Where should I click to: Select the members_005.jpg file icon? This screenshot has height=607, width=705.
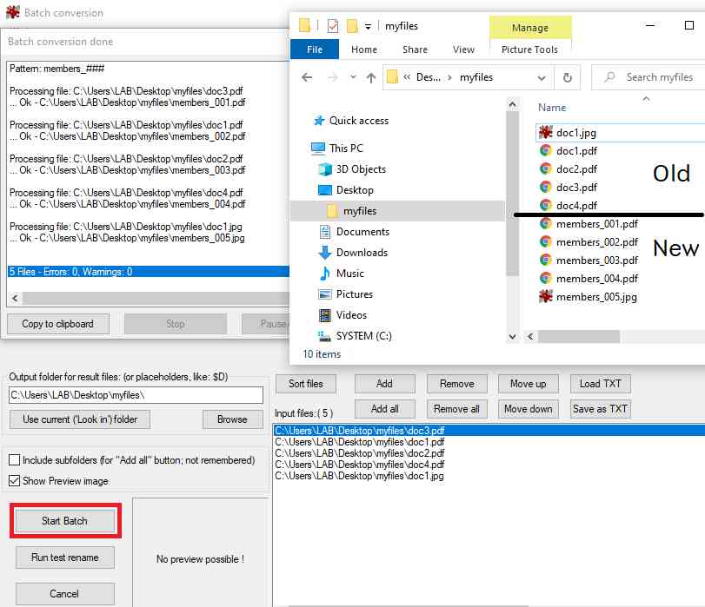[x=545, y=297]
